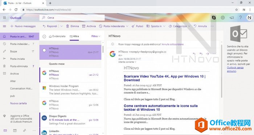Viewport: 254px width, 135px height.
Task: Open Sposta in dropdown
Action: point(156,26)
